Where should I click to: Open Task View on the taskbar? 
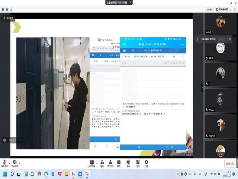[x=19, y=174]
